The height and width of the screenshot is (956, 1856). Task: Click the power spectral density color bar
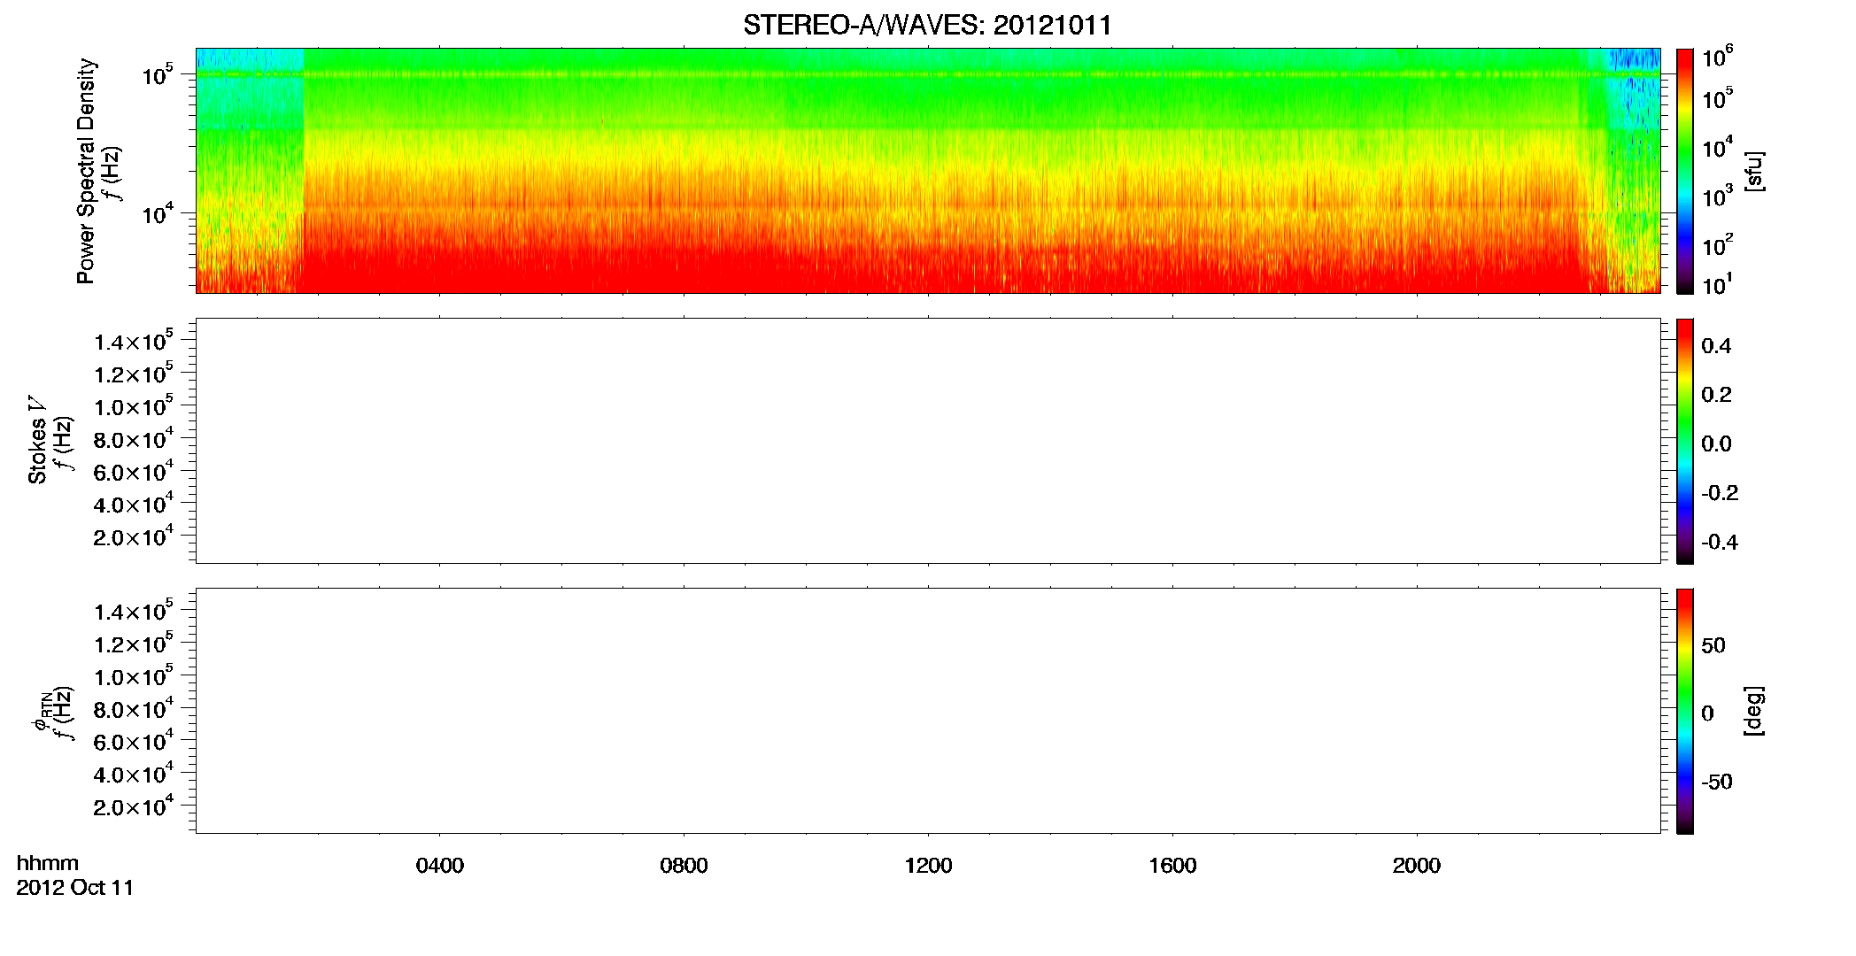click(1685, 171)
